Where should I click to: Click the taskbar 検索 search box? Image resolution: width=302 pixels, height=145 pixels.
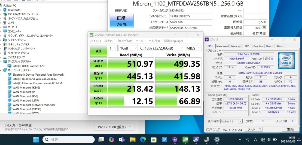coord(69,140)
